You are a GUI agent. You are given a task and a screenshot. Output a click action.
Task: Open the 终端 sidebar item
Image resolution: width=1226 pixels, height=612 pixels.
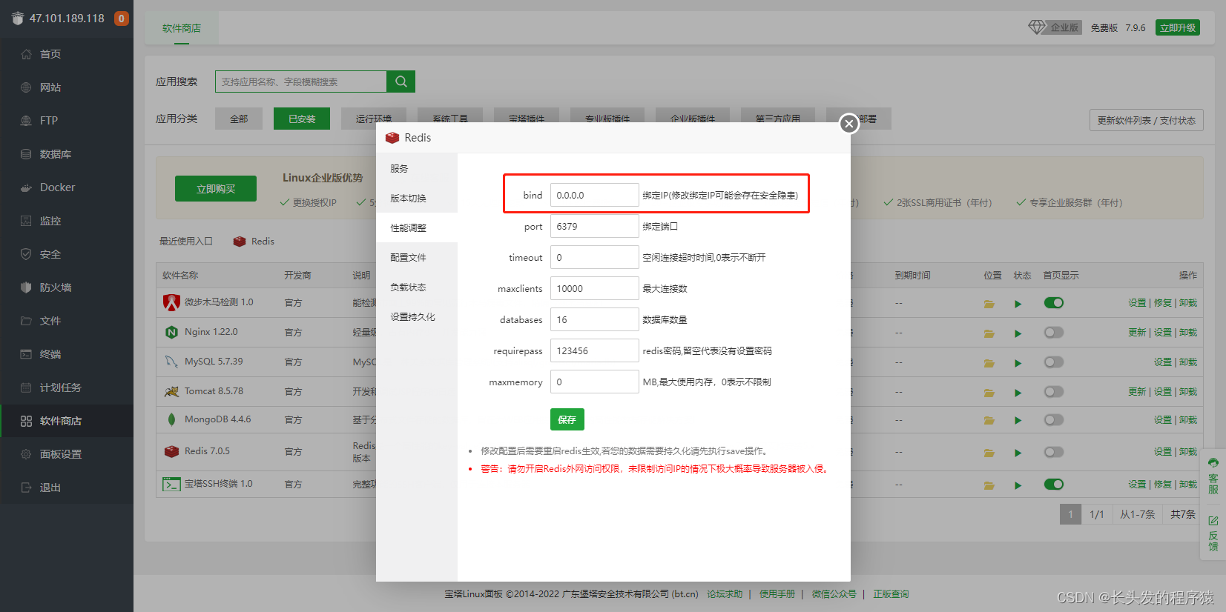(67, 354)
